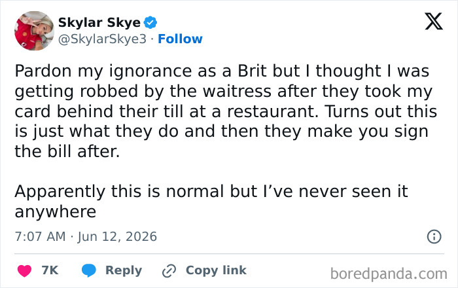Click the 7:07 AM time

(x=41, y=236)
